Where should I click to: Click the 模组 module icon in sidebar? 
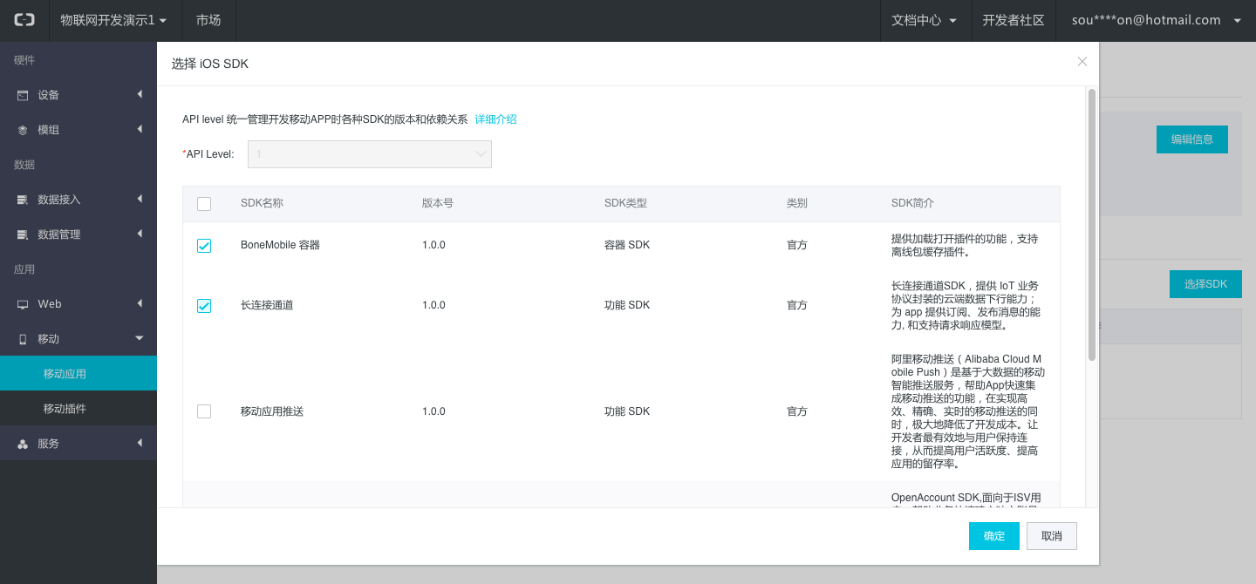point(23,130)
